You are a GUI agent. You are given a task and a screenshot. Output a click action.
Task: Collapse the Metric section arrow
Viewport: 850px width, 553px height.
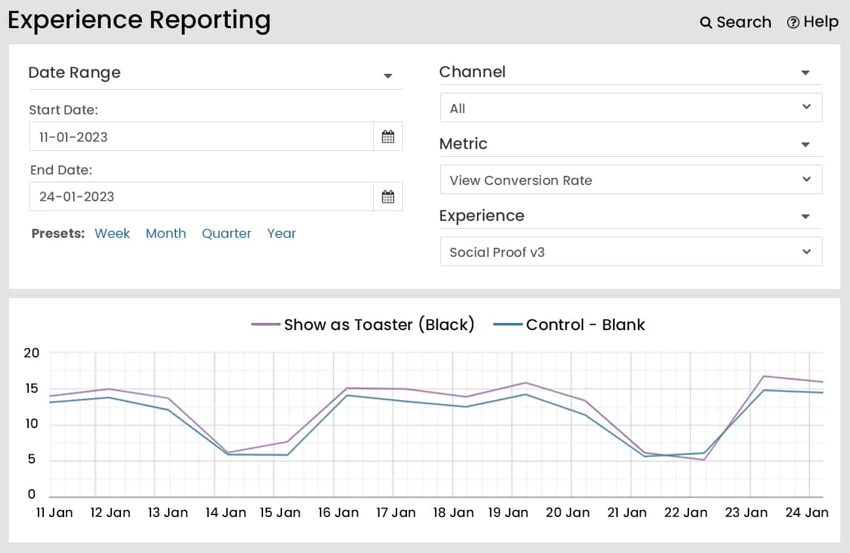tap(806, 144)
